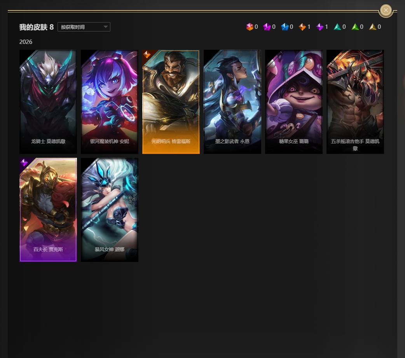This screenshot has width=405, height=358.
Task: Open the 糖果女巫 璐璐 skin card
Action: (294, 102)
